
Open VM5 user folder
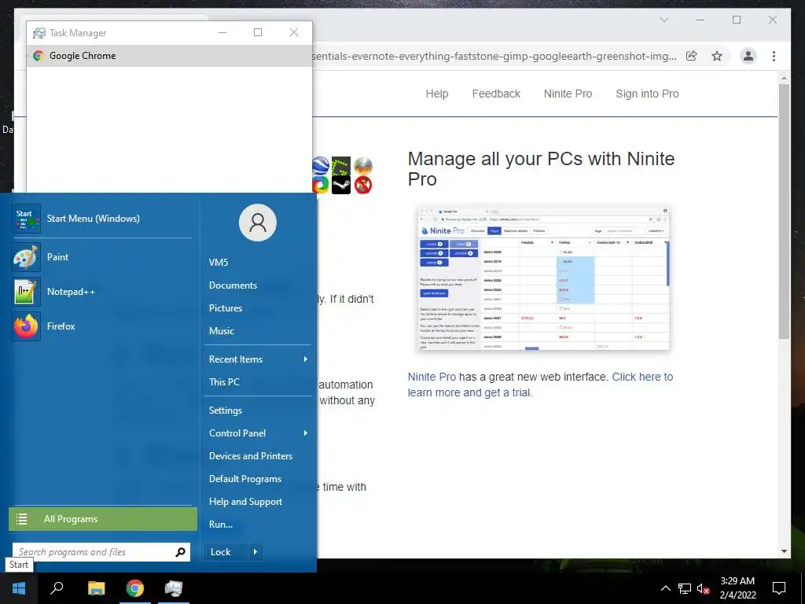pyautogui.click(x=219, y=263)
